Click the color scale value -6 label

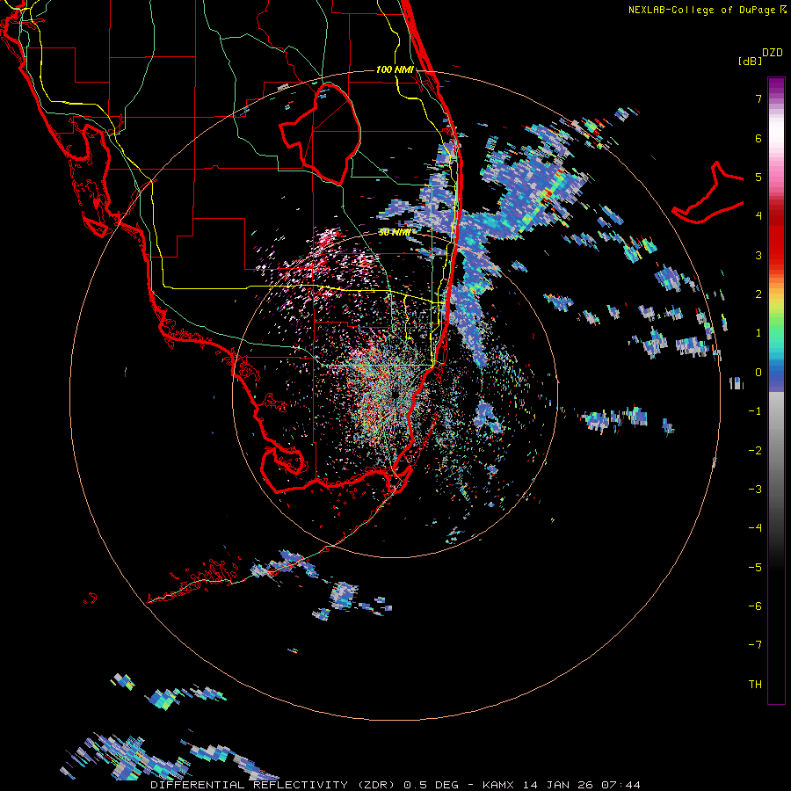pyautogui.click(x=755, y=606)
